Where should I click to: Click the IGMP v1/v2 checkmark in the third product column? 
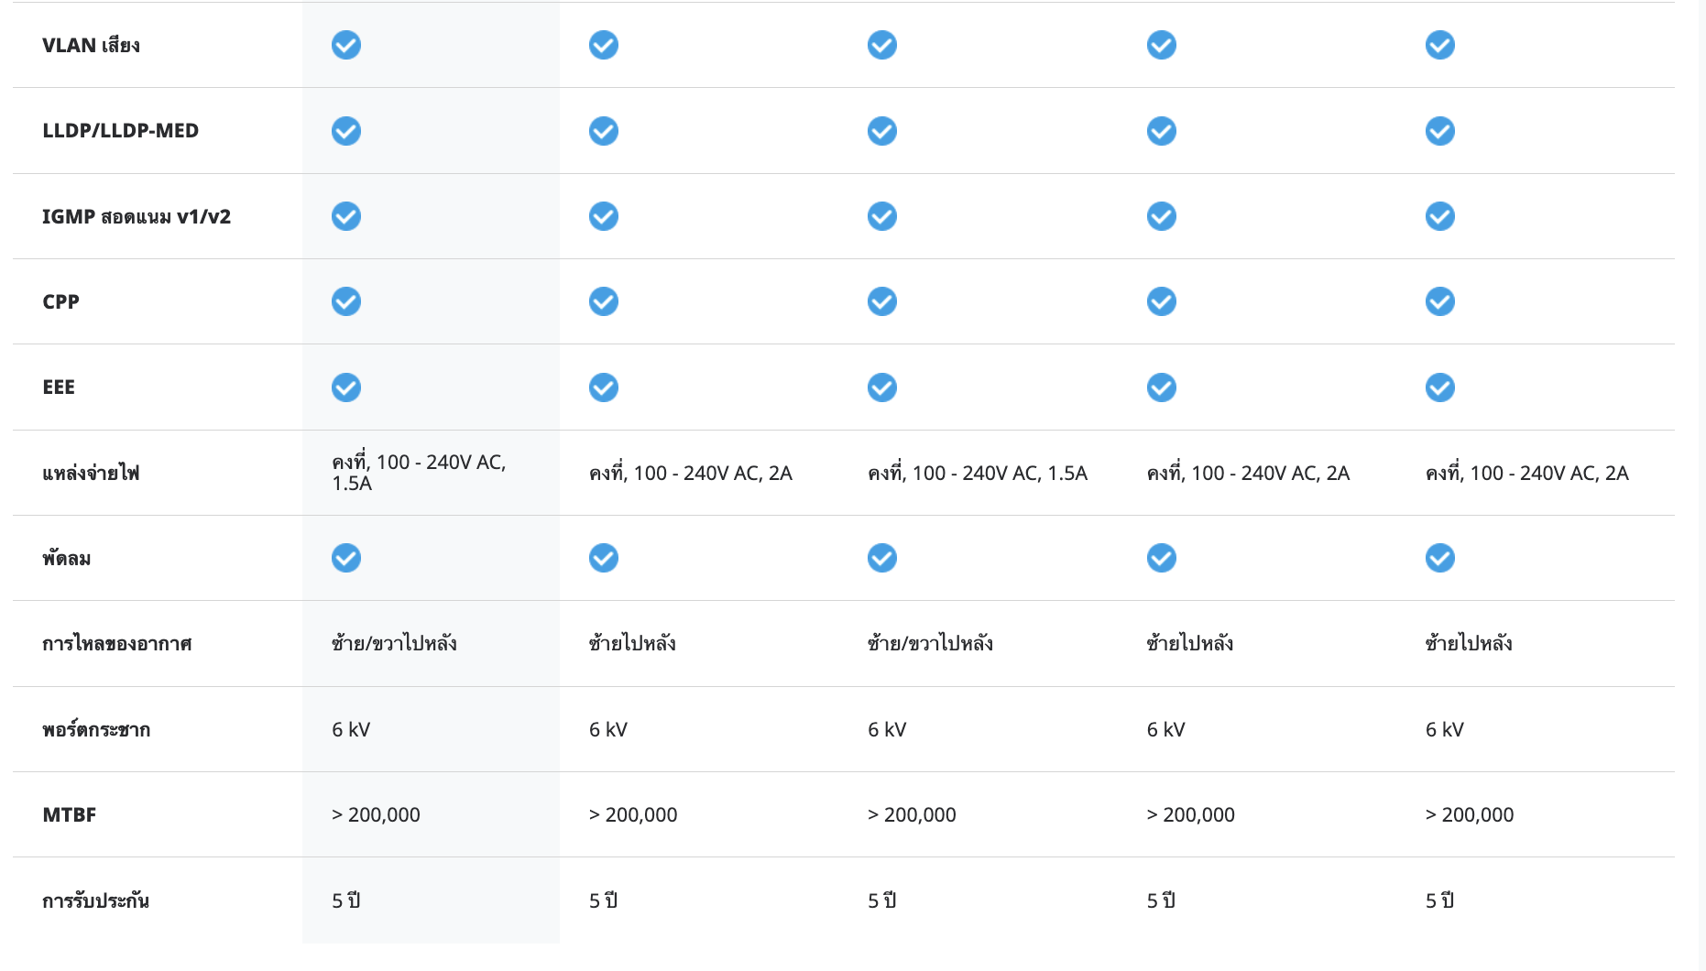coord(881,216)
